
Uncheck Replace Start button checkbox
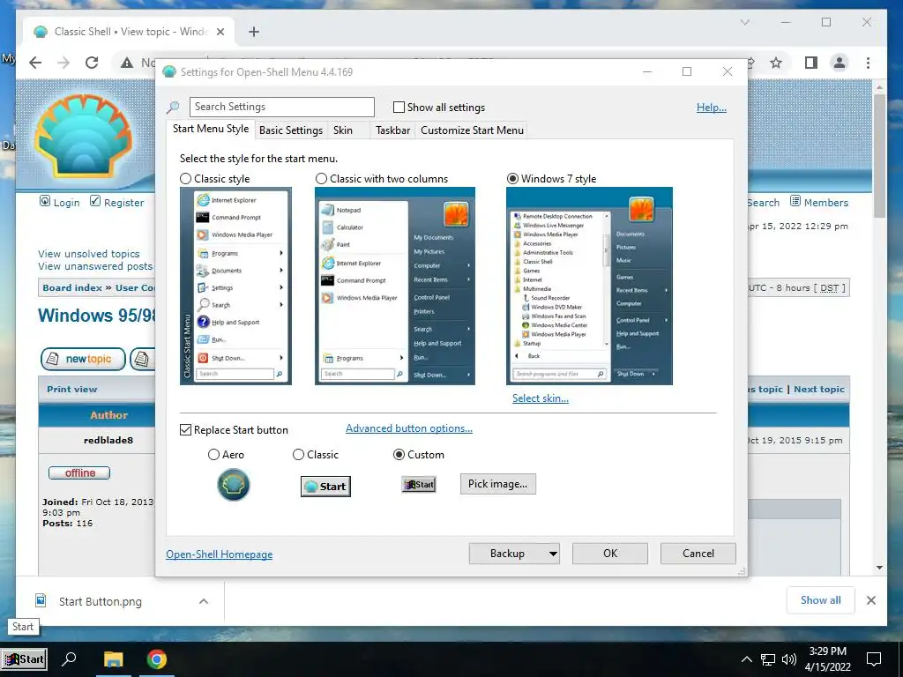click(185, 430)
